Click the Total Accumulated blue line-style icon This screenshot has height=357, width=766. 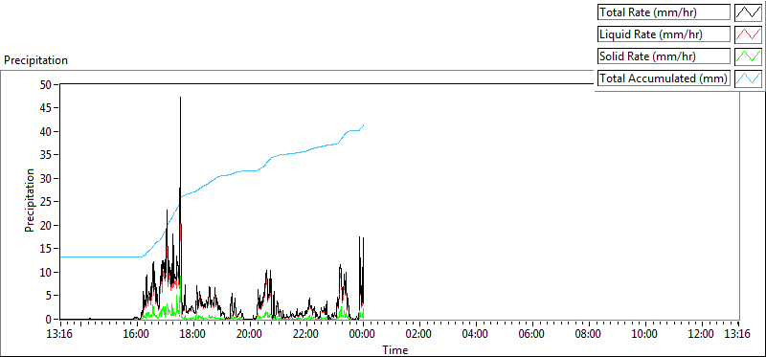pos(748,78)
